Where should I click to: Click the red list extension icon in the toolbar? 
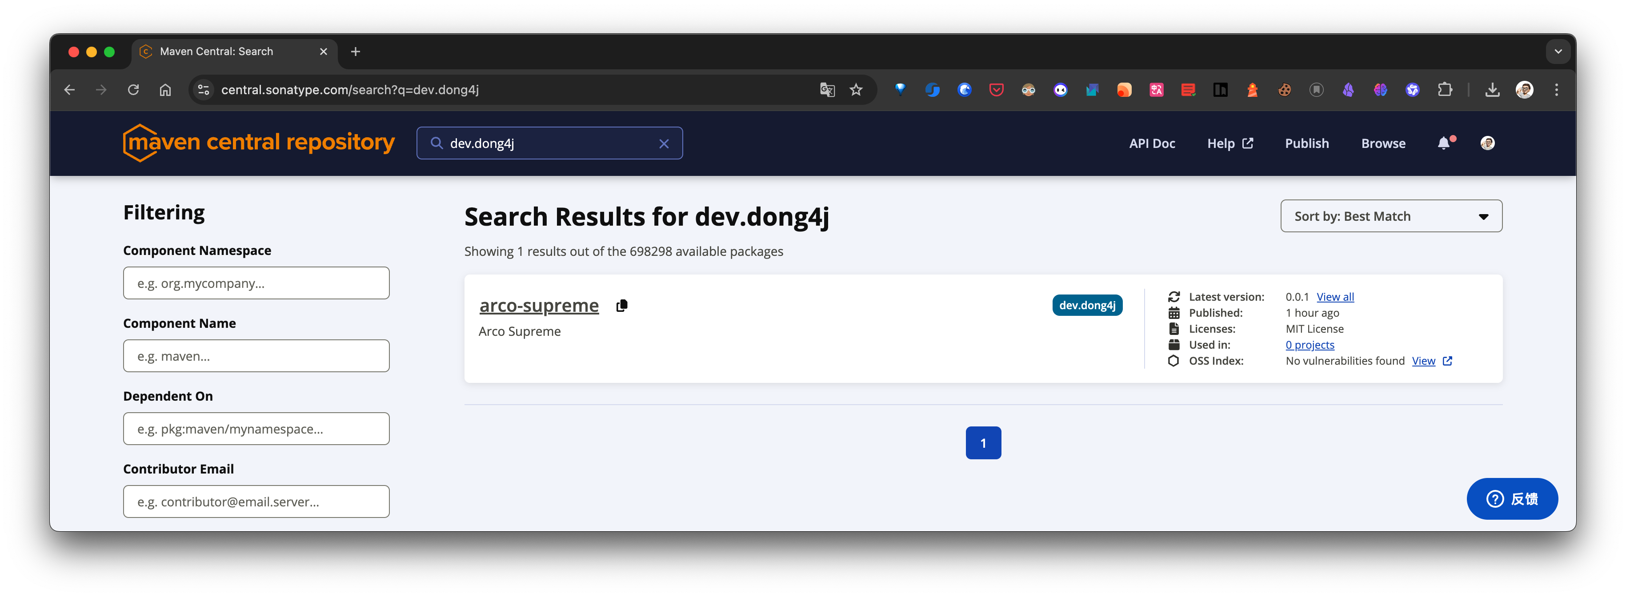[1188, 90]
